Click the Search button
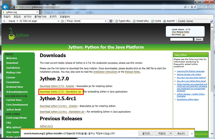Image resolution: width=215 pixels, height=139 pixels. [199, 39]
